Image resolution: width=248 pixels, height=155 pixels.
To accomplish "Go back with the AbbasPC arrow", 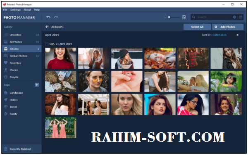I will coord(47,27).
